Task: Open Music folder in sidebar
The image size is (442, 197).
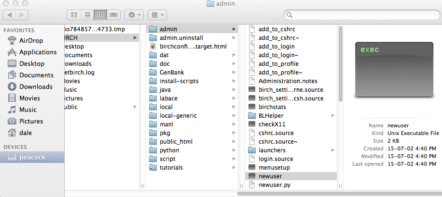Action: 28,110
